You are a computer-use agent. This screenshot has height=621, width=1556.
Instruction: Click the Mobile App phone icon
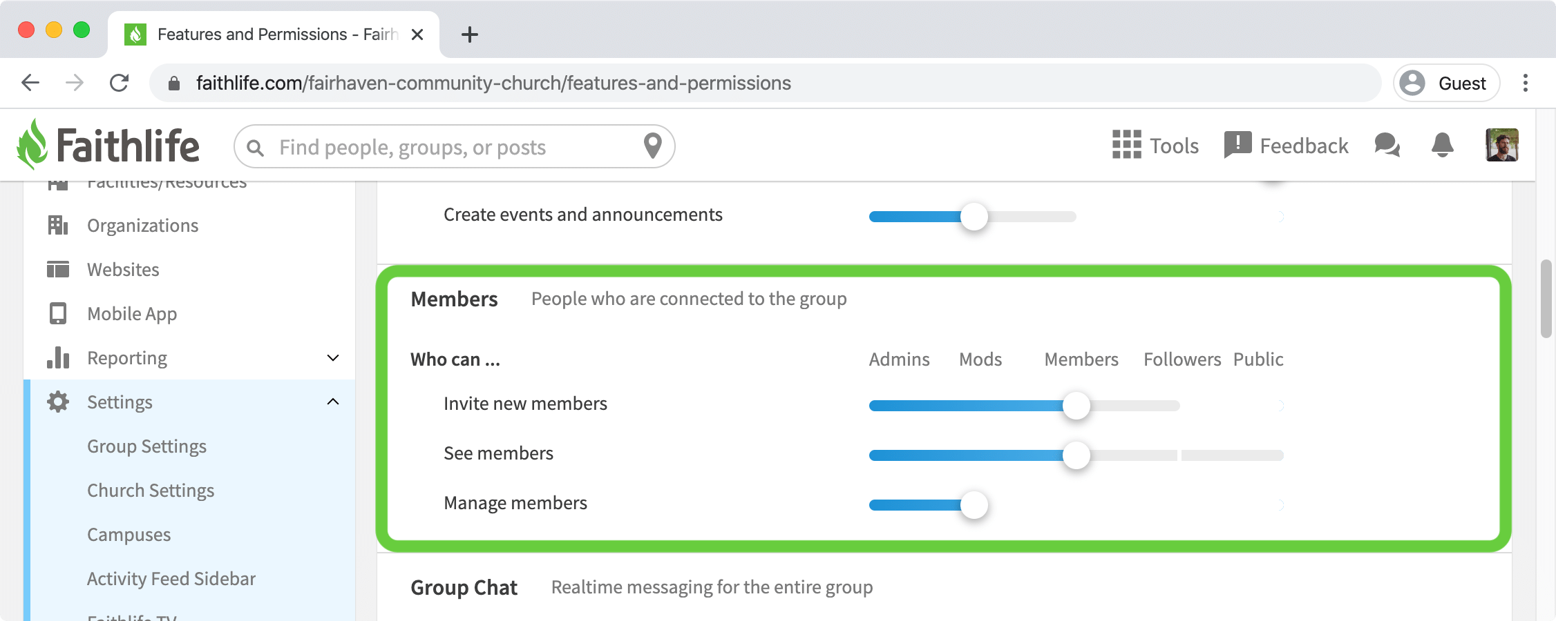[58, 313]
